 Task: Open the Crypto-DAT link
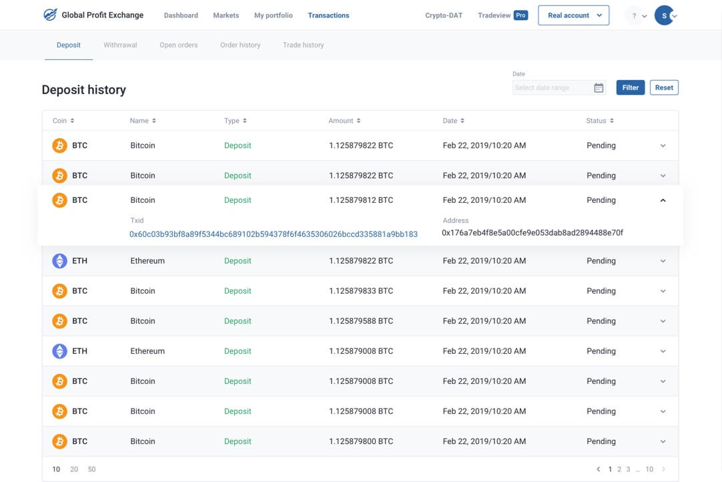[x=444, y=15]
